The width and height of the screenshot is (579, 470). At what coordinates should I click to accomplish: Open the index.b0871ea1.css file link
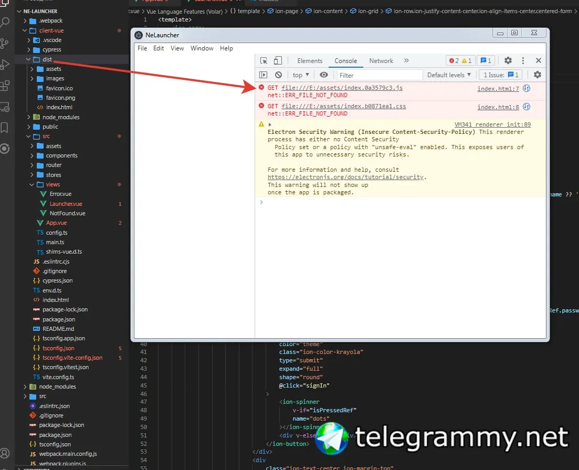344,106
